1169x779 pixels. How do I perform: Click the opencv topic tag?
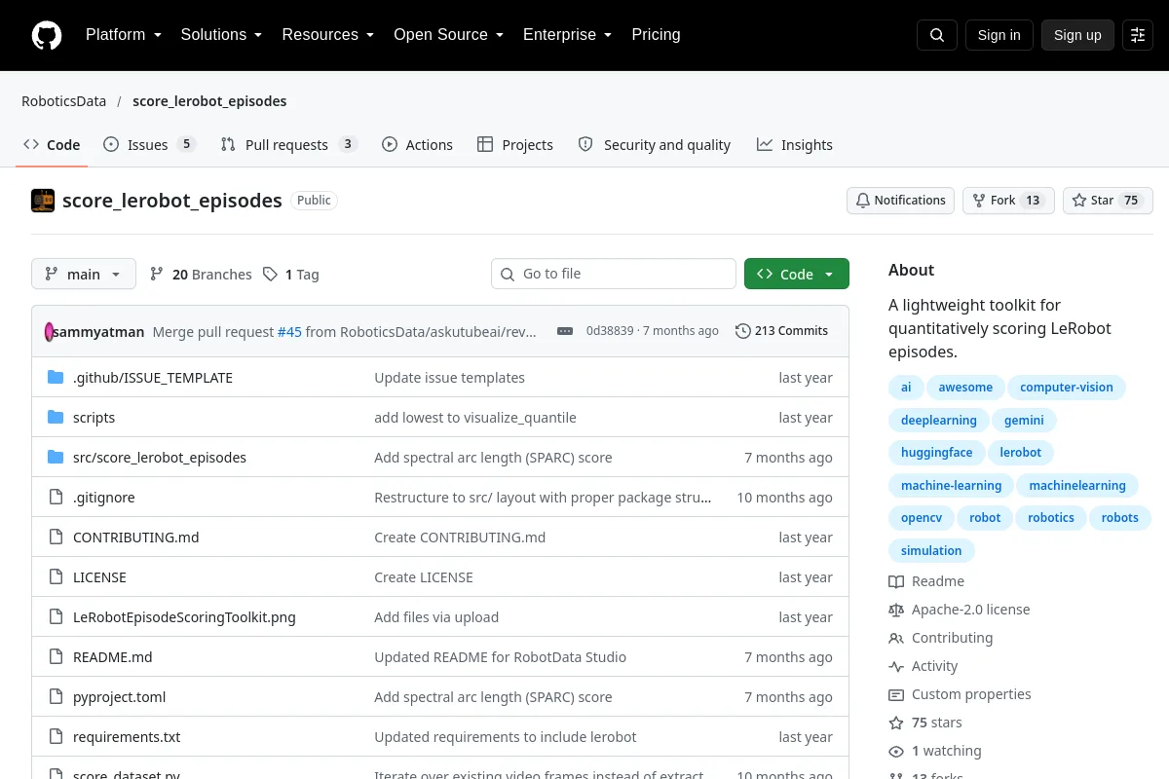[x=922, y=518]
